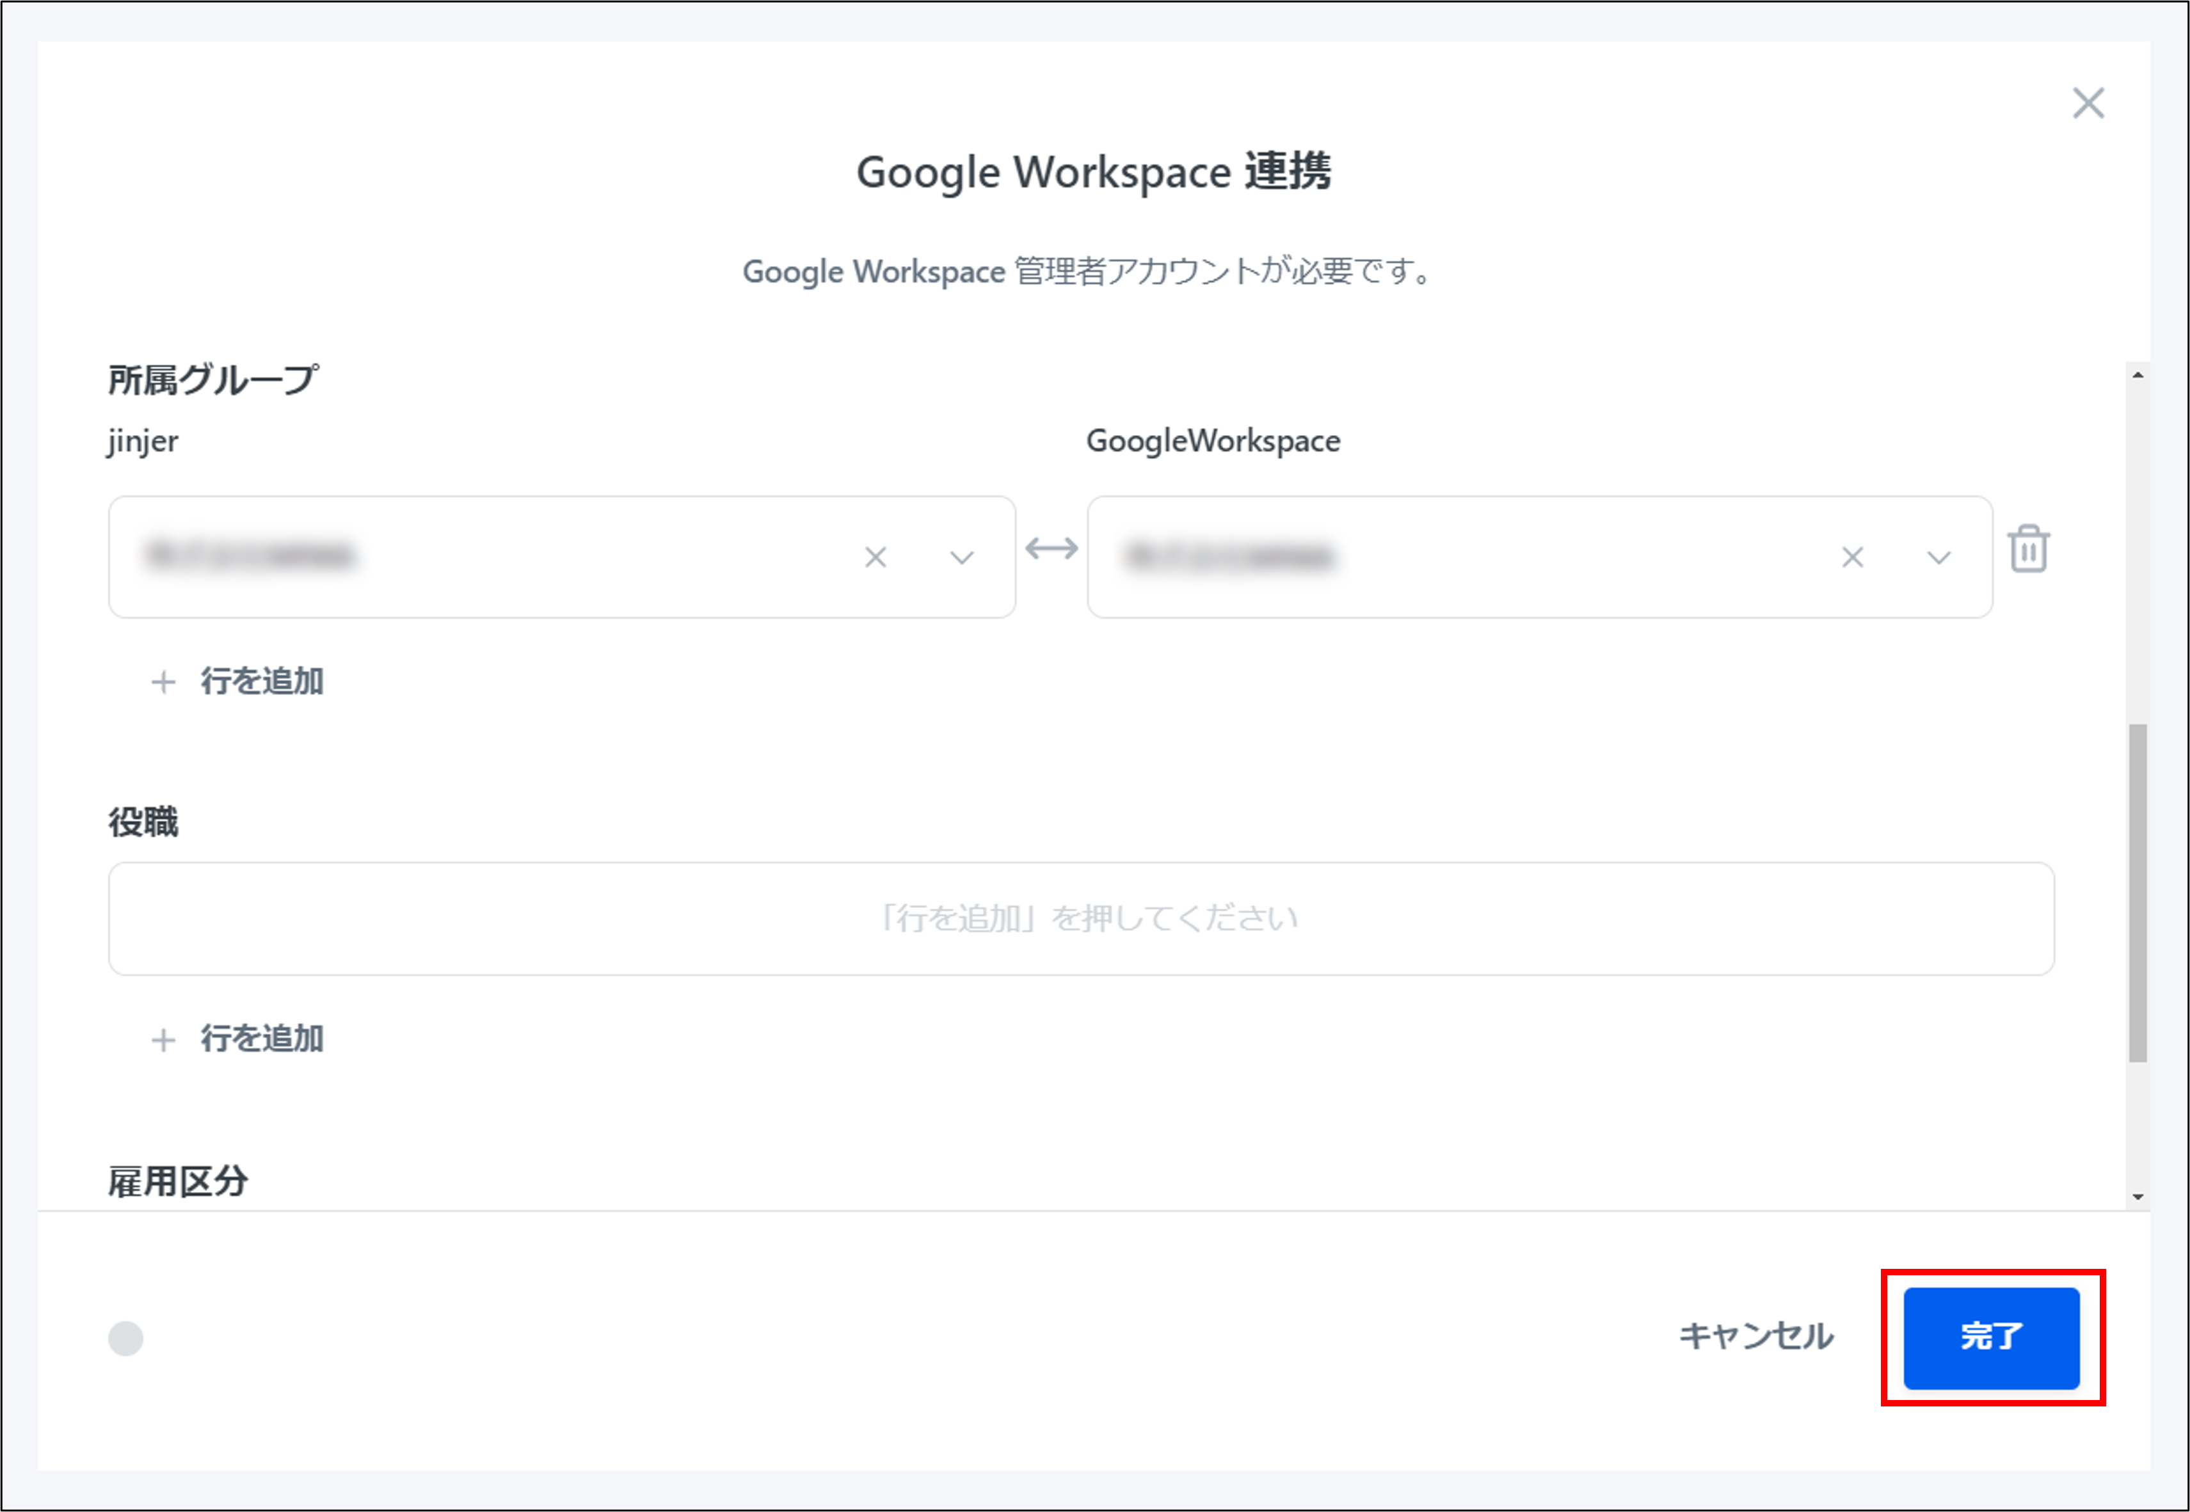Clear the selected jinjer group with the X icon
The image size is (2190, 1512).
pos(877,557)
